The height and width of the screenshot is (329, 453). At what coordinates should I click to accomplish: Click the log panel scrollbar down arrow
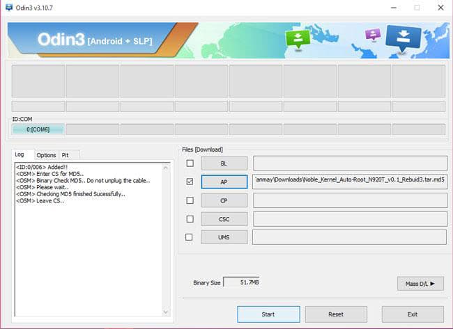pyautogui.click(x=166, y=312)
